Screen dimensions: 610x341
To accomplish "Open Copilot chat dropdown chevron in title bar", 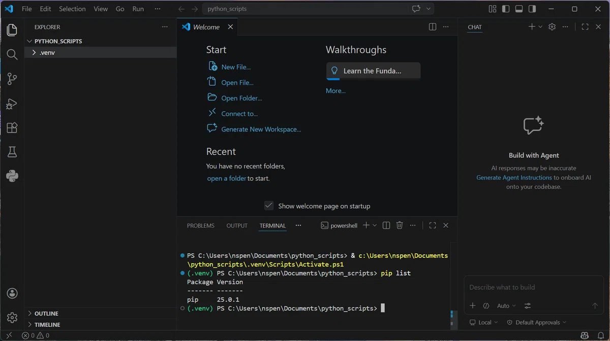I will (429, 9).
